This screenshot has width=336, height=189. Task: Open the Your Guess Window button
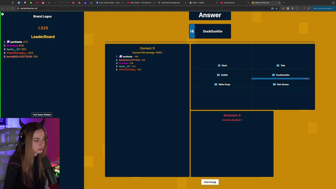pyautogui.click(x=42, y=115)
